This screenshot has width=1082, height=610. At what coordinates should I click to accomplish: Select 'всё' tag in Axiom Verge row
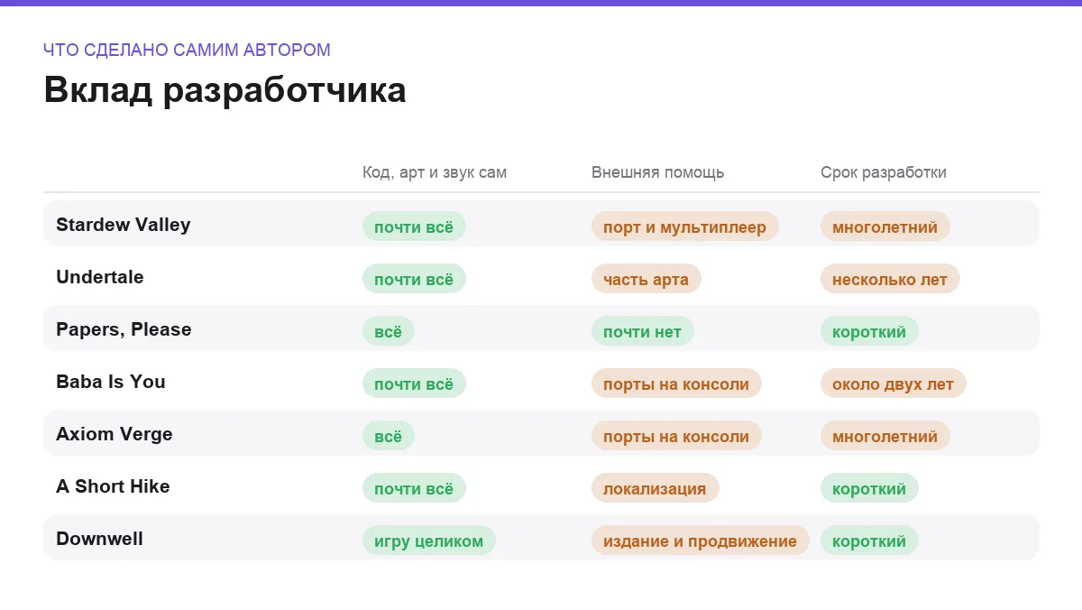point(388,436)
